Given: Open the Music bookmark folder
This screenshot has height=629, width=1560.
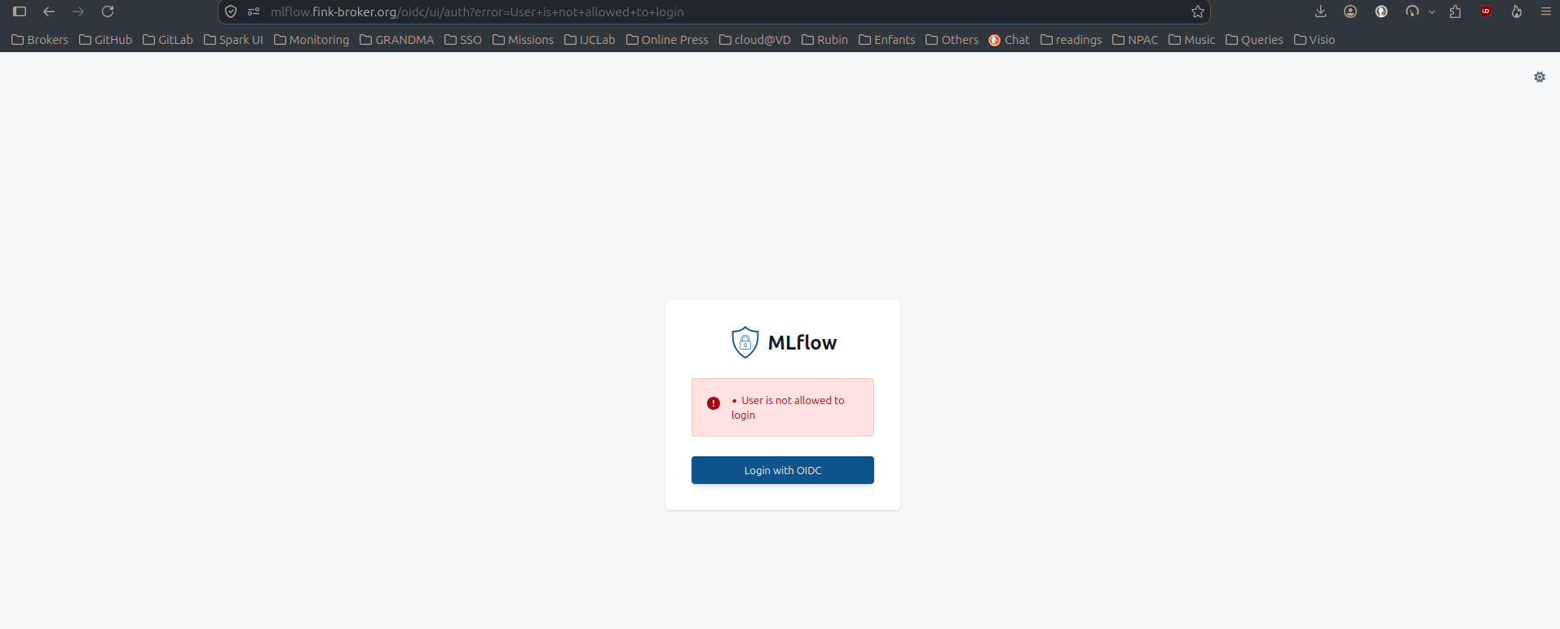Looking at the screenshot, I should coord(1191,40).
